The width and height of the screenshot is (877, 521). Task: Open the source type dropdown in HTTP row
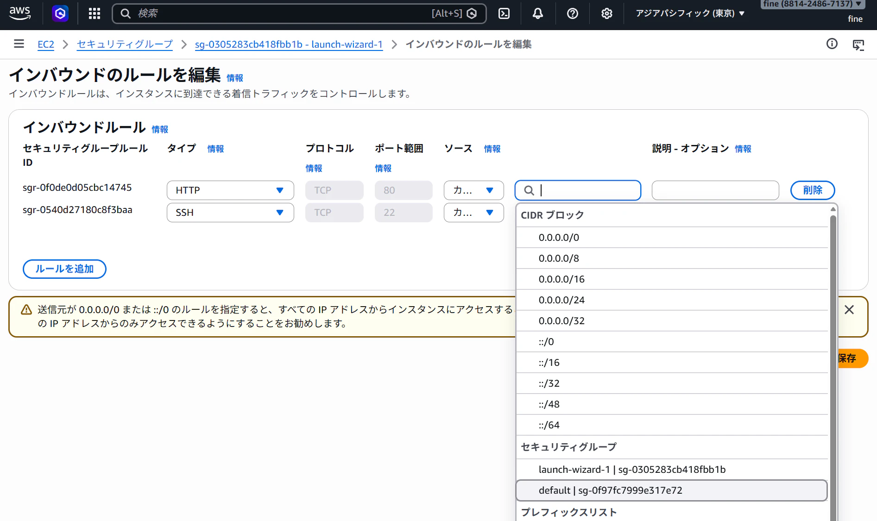click(473, 190)
